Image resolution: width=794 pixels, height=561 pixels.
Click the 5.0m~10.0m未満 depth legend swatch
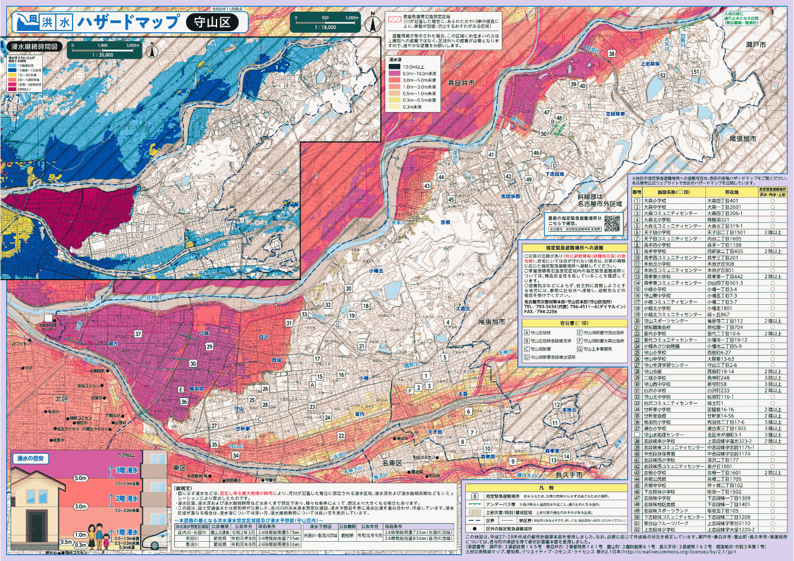395,73
